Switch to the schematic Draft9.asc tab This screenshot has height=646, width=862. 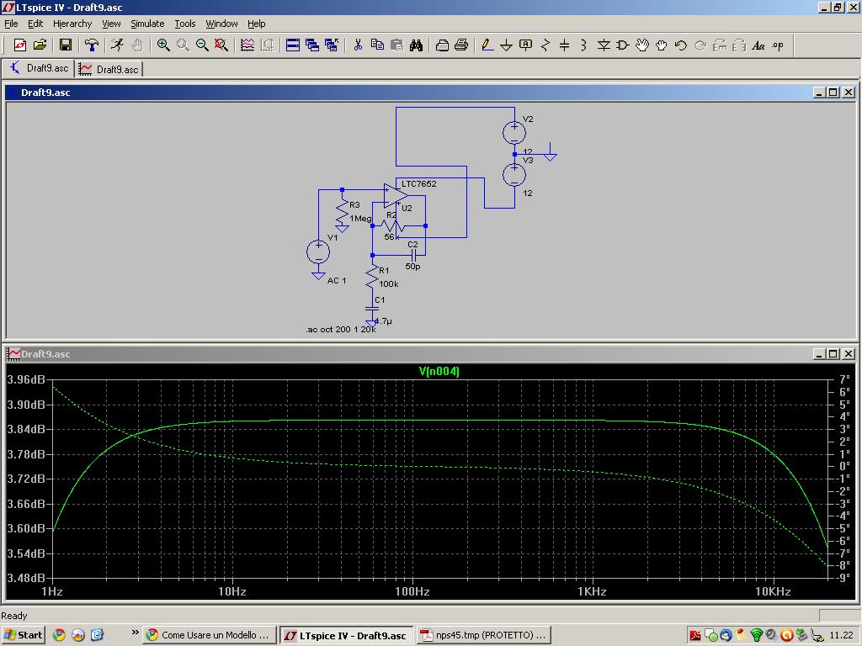pos(39,68)
